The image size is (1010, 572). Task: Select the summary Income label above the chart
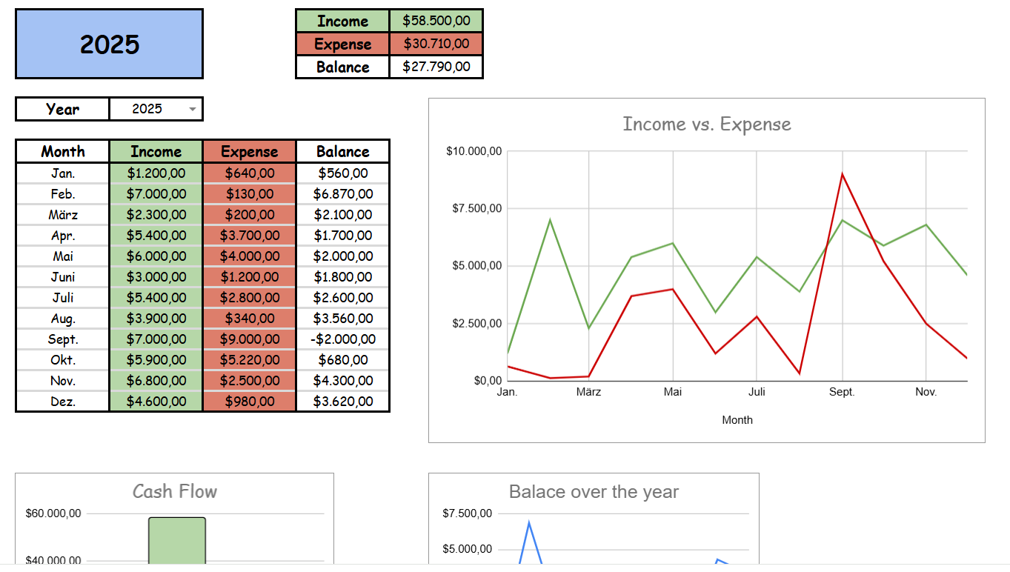(x=342, y=21)
